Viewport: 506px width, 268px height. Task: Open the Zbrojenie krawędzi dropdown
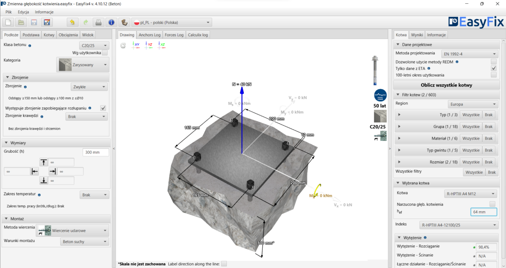[x=87, y=117]
